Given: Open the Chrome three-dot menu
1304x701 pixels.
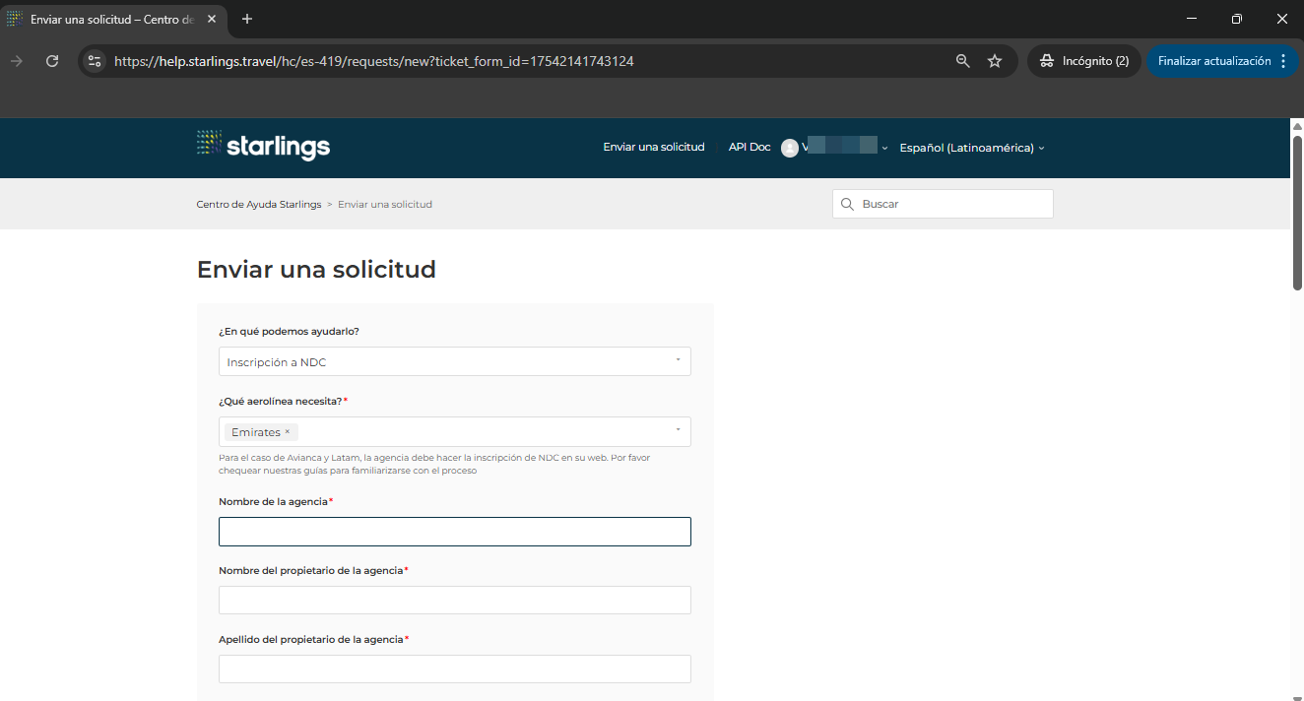Looking at the screenshot, I should pyautogui.click(x=1282, y=61).
